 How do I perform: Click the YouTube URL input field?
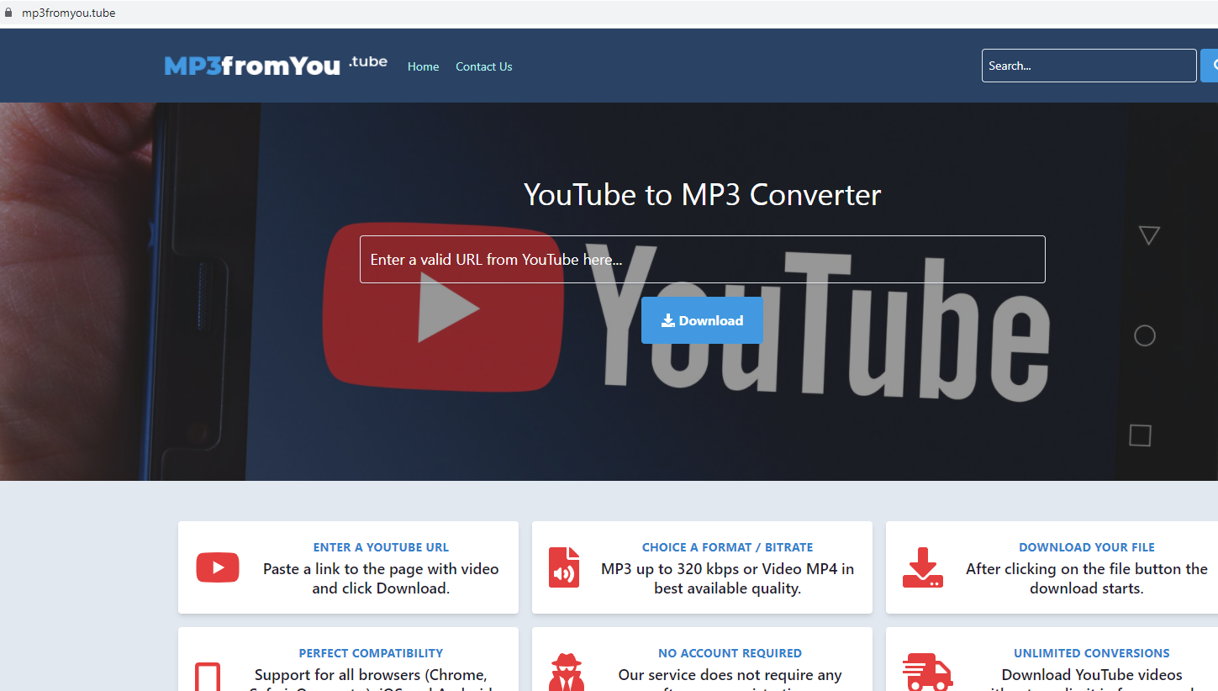[x=702, y=259]
